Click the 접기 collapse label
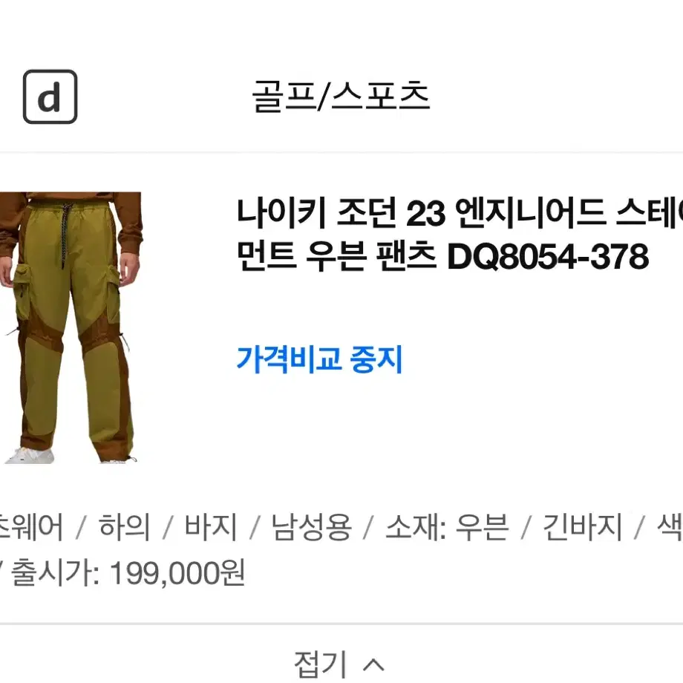The height and width of the screenshot is (683, 683). pyautogui.click(x=321, y=664)
